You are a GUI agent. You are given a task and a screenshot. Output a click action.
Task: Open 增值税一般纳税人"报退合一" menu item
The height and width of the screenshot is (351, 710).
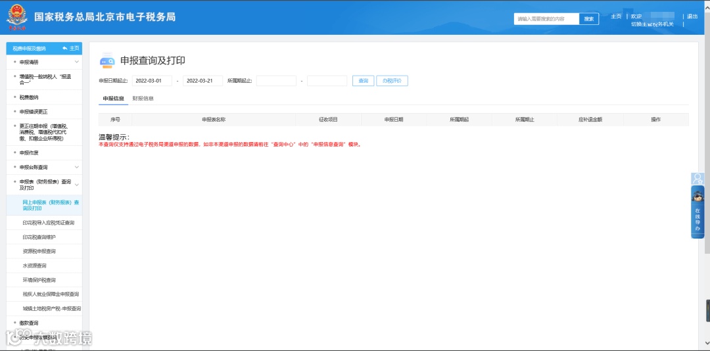pos(45,80)
